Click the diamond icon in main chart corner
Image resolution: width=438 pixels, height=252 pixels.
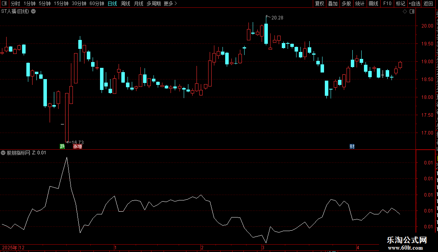point(405,12)
